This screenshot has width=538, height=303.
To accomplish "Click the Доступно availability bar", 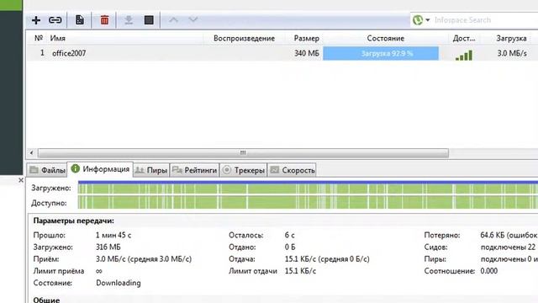I will pos(308,203).
